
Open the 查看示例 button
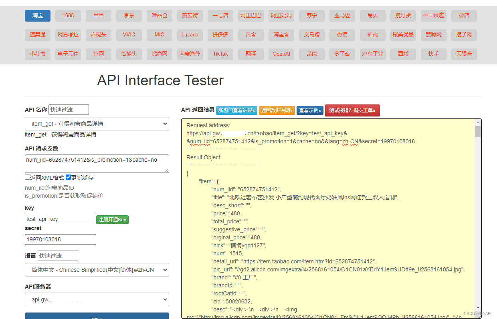point(310,110)
